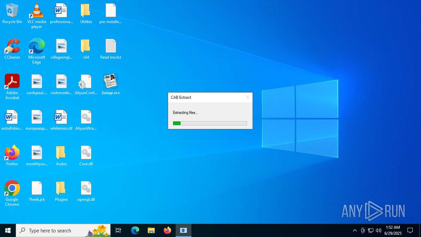Select the Plugins folder
Screen dimensions: 421x237
(61, 191)
